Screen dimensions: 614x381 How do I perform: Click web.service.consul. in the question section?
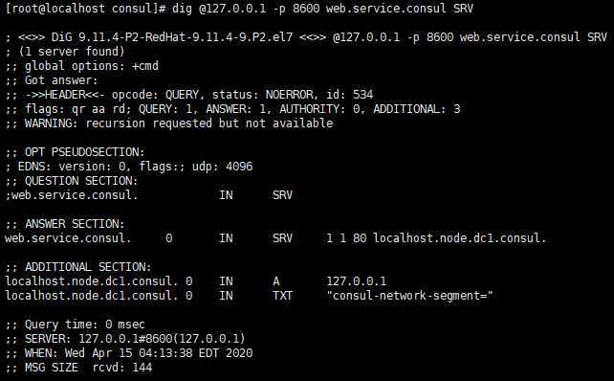coord(72,195)
